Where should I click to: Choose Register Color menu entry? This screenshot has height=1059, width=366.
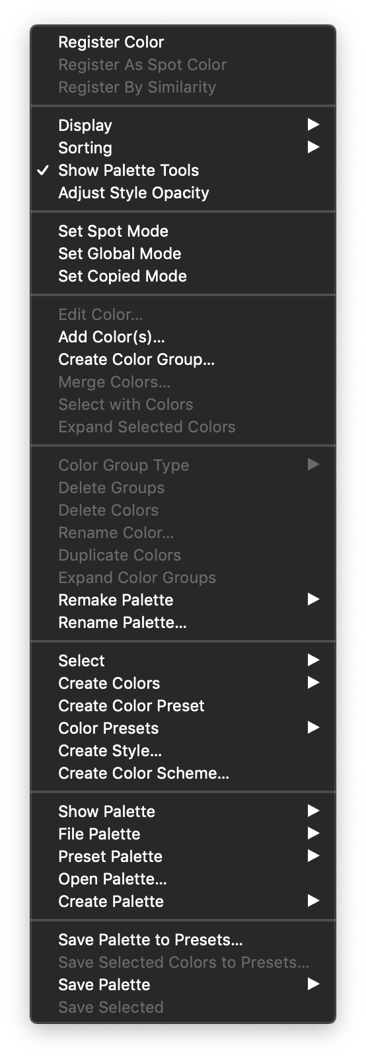tap(182, 42)
